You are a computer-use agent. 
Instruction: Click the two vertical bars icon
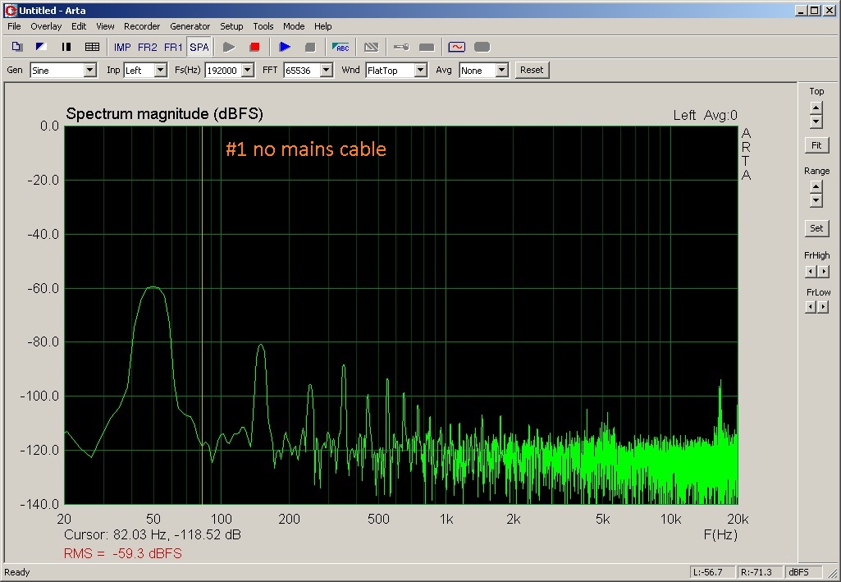[x=66, y=48]
